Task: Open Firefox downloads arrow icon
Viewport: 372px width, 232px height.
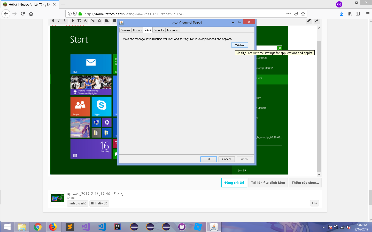Action: [341, 14]
